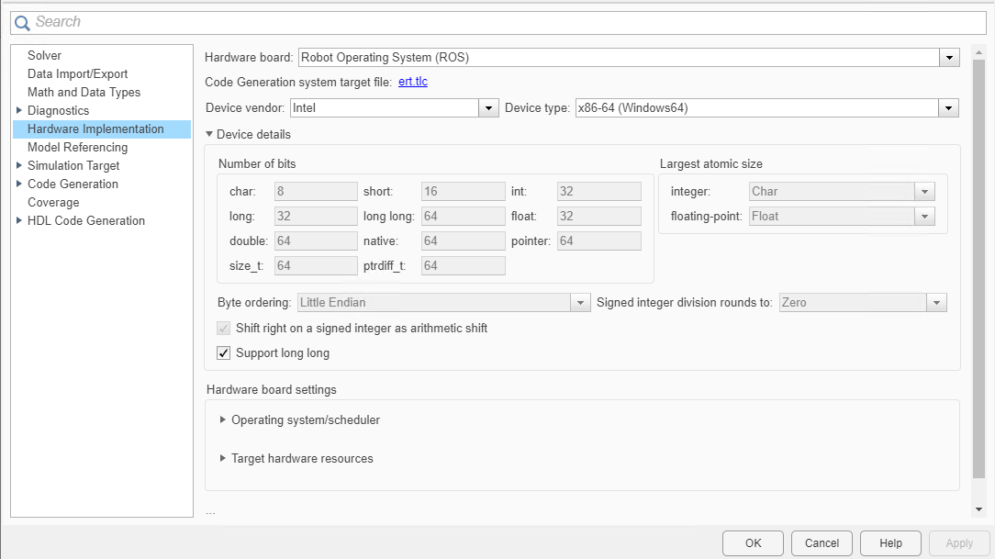Expand Target hardware resources section

223,459
